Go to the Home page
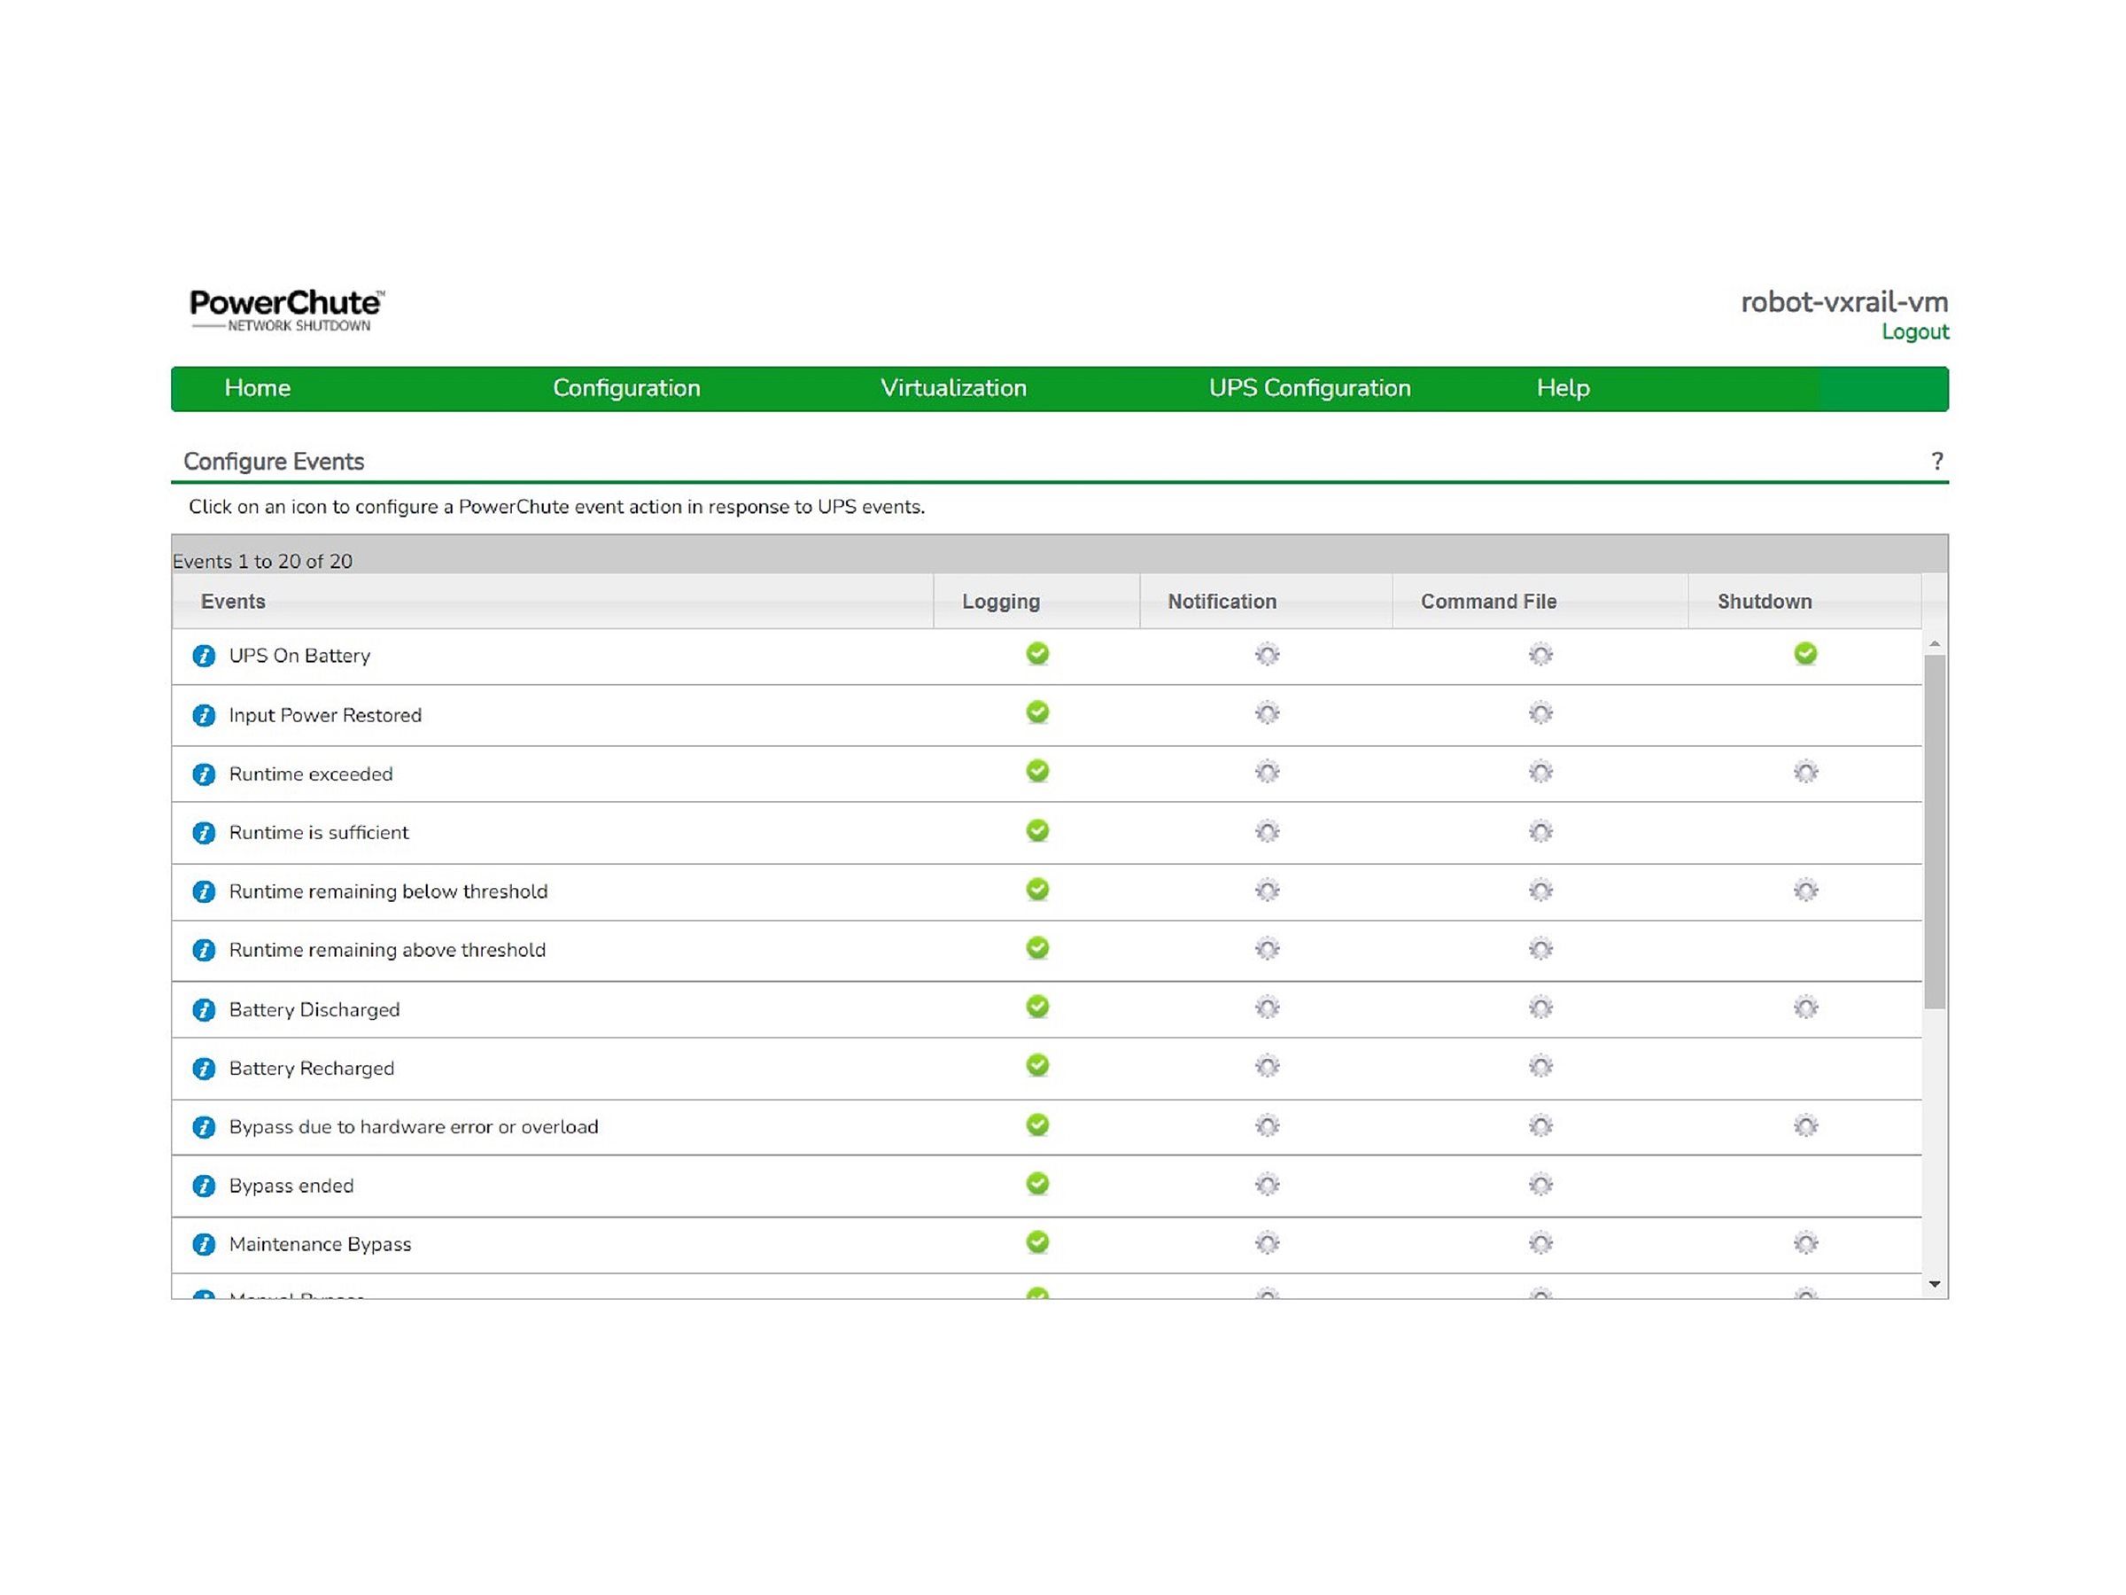The height and width of the screenshot is (1595, 2126). pos(257,388)
